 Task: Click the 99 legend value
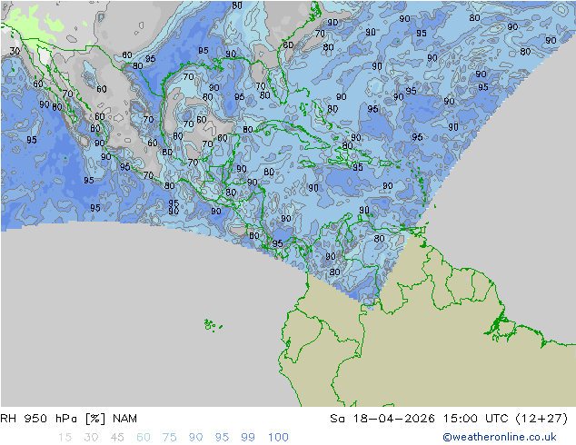(x=248, y=438)
